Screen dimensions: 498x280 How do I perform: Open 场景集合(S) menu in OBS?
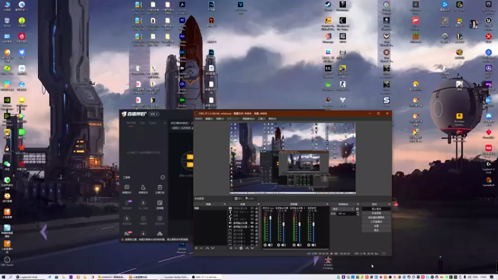(248, 119)
